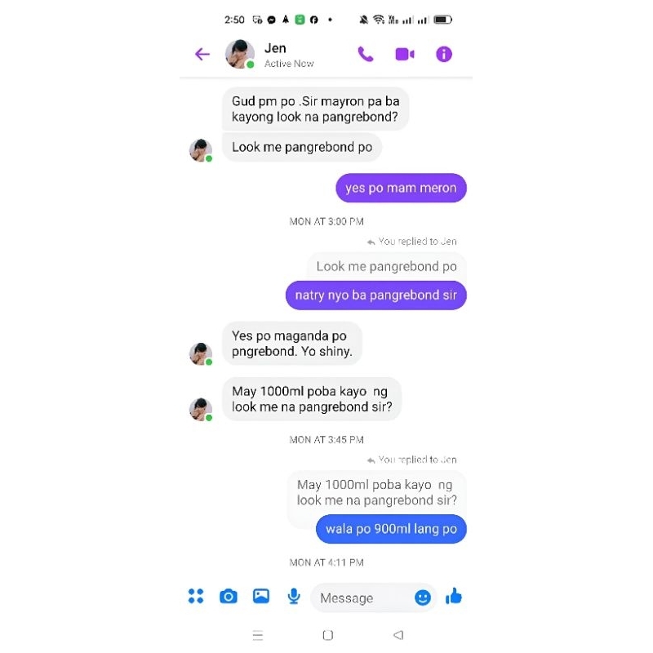This screenshot has height=653, width=653.
Task: Tap the microphone to record voice message
Action: (x=294, y=597)
